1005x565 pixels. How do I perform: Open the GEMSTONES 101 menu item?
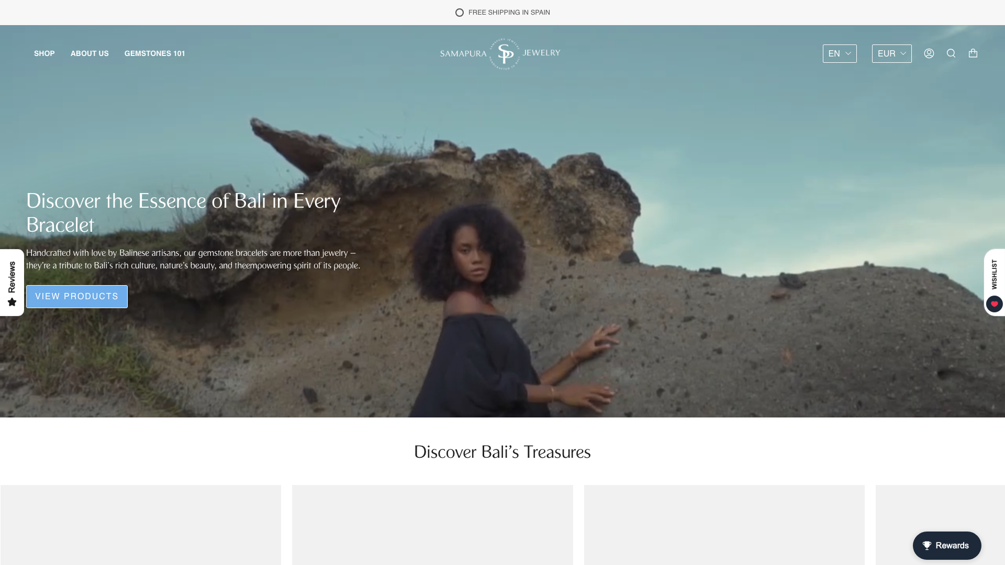pyautogui.click(x=155, y=53)
